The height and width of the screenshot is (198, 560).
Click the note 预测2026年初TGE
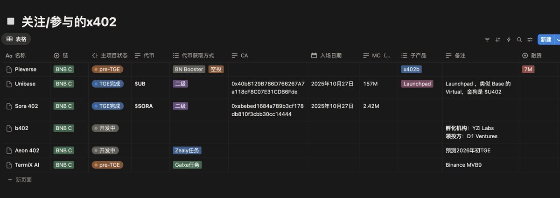pos(468,150)
